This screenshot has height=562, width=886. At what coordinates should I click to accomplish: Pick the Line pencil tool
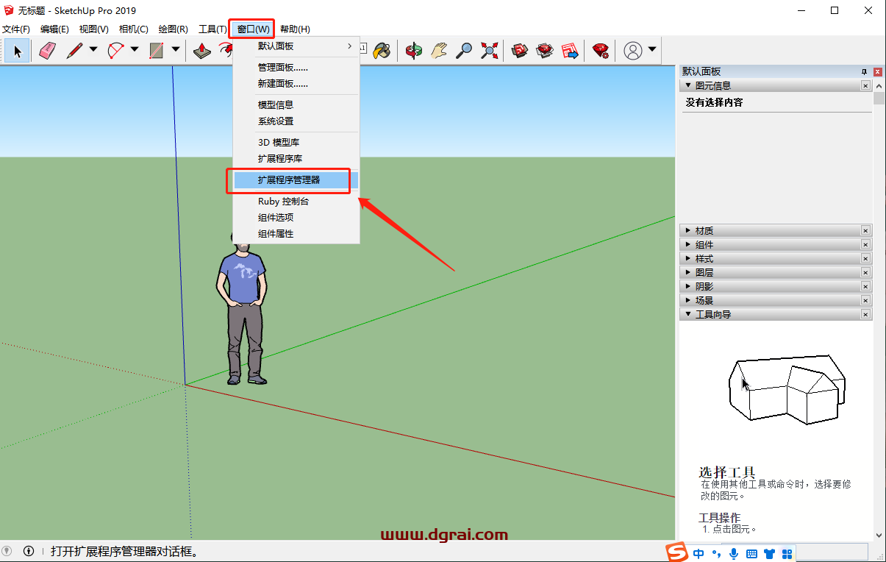tap(74, 51)
